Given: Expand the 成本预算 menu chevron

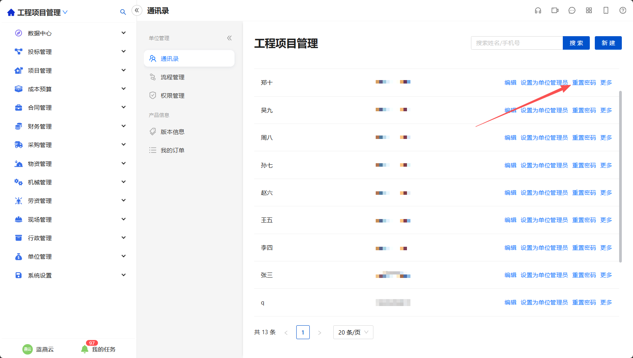Looking at the screenshot, I should pyautogui.click(x=123, y=89).
